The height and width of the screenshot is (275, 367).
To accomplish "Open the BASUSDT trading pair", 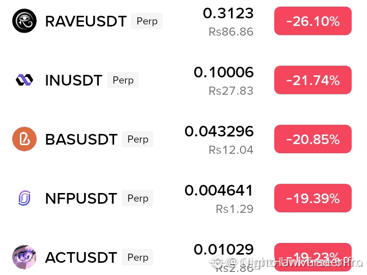I will [x=81, y=139].
